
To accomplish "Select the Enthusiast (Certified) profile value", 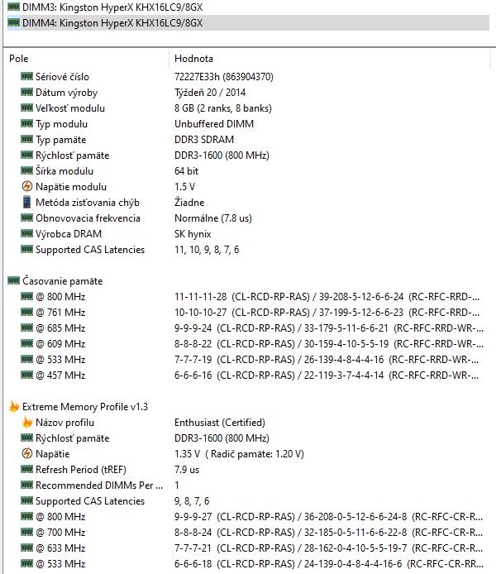I will 220,423.
